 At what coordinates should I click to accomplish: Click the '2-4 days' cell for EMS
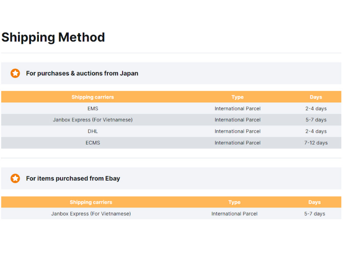click(x=316, y=108)
